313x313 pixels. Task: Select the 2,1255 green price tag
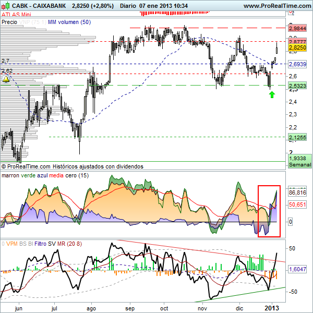297,137
